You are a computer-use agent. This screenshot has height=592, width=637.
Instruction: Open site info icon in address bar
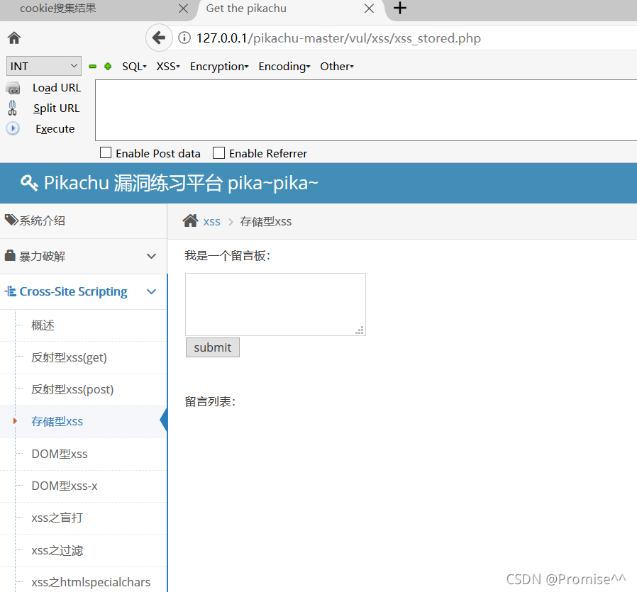[x=184, y=38]
